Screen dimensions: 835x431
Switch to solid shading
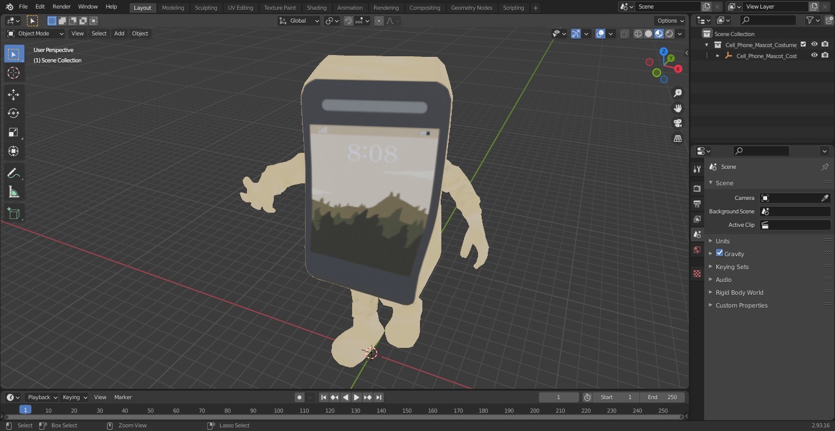649,34
